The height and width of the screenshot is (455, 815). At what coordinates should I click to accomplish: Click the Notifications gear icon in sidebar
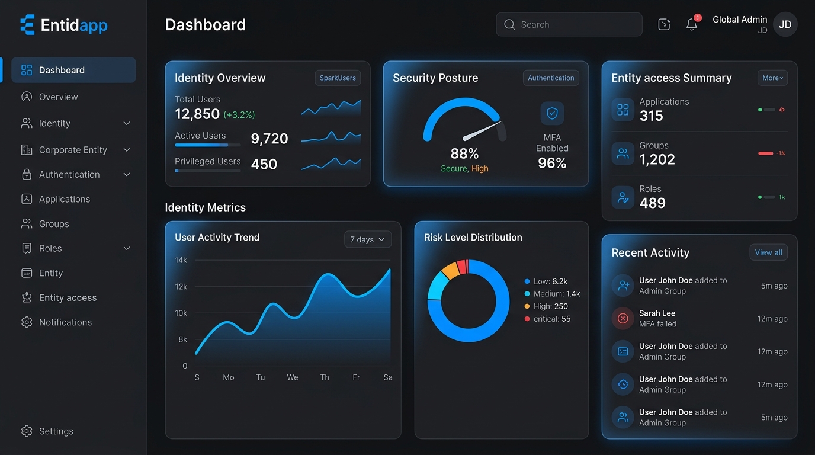(27, 322)
